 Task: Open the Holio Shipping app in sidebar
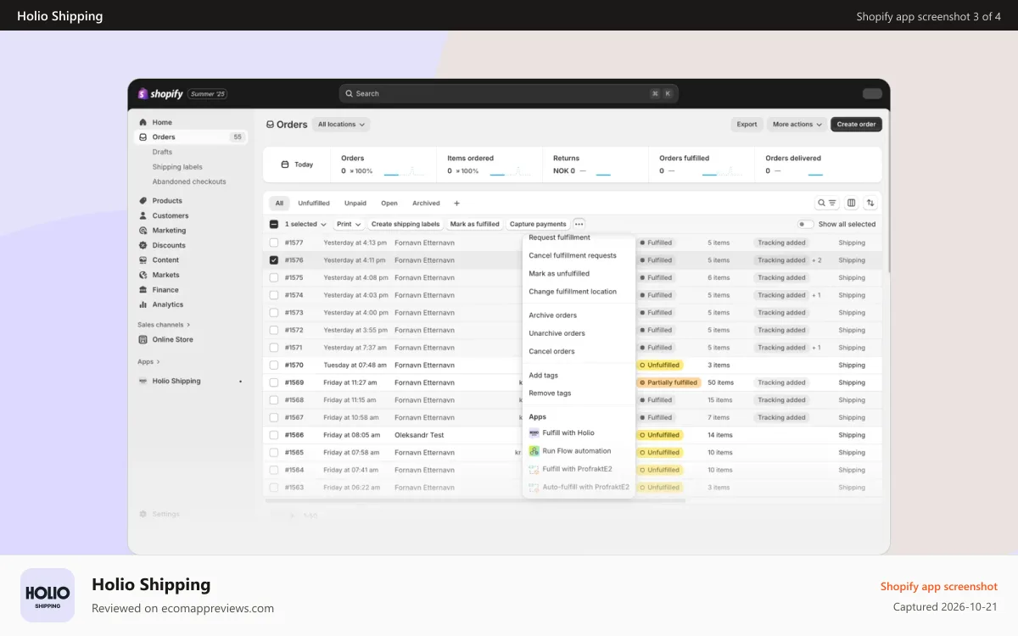point(176,381)
